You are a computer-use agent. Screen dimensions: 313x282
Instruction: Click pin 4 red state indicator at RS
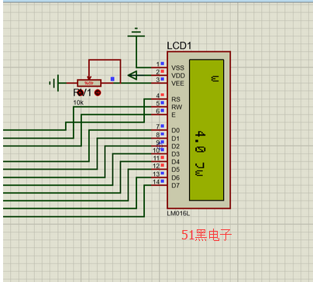[x=163, y=95]
